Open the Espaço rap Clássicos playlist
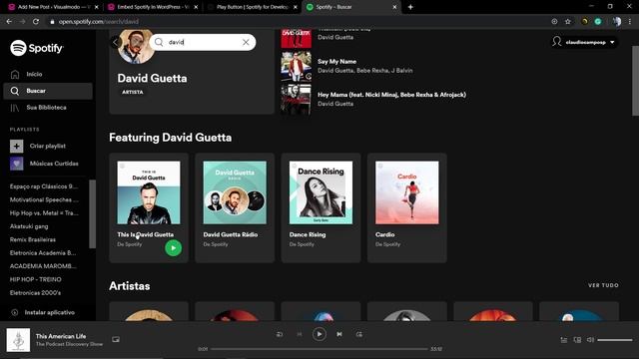This screenshot has height=359, width=639. click(x=44, y=186)
